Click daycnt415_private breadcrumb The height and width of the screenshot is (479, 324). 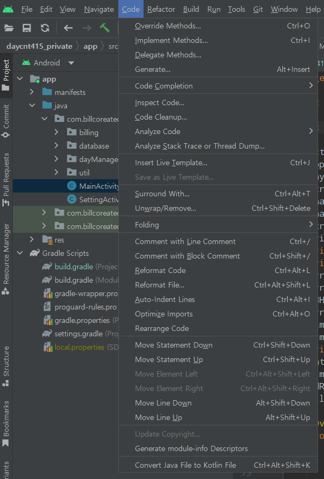[39, 46]
